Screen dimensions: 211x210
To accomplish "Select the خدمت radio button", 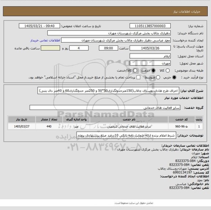I will [153, 70].
